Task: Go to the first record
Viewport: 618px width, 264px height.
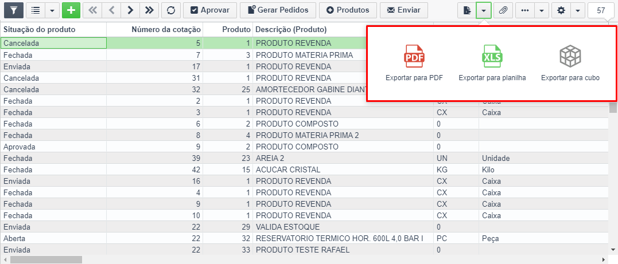Action: [92, 10]
